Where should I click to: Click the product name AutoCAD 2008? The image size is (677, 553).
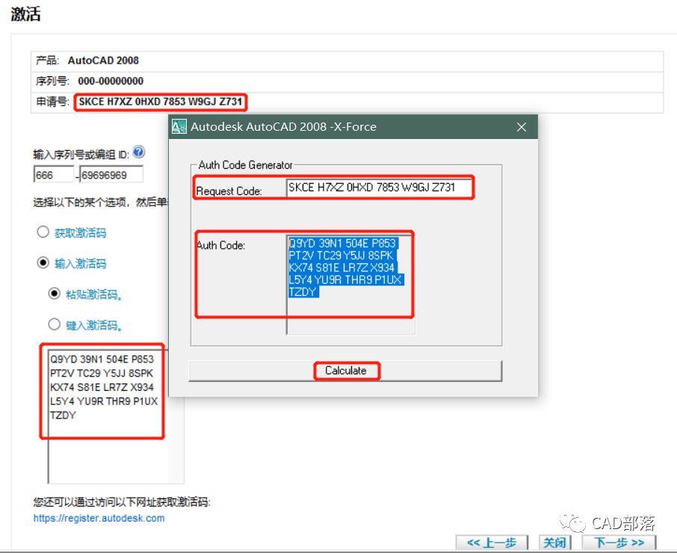tap(103, 61)
